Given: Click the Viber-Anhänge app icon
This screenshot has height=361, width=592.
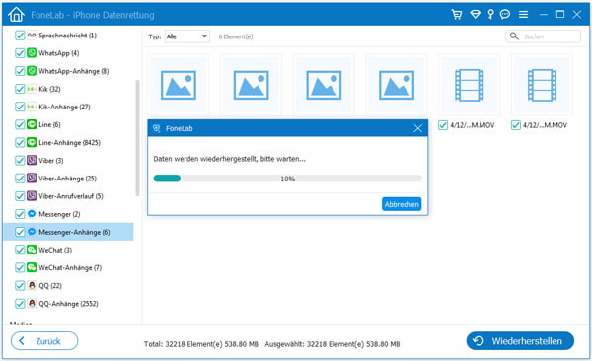Looking at the screenshot, I should click(x=32, y=178).
